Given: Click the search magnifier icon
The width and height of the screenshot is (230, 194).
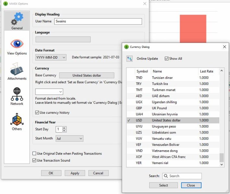Looking at the screenshot, I should 166,176.
